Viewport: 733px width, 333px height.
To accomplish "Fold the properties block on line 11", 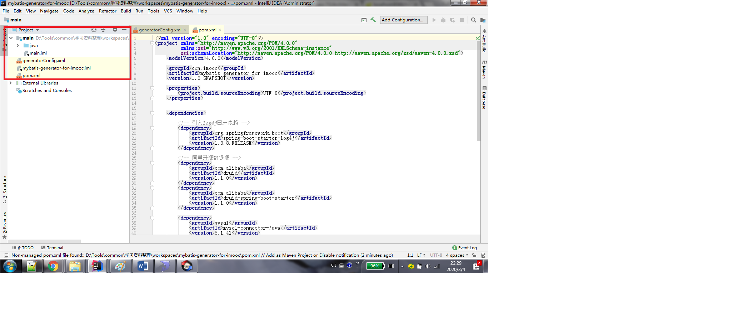I will click(152, 88).
